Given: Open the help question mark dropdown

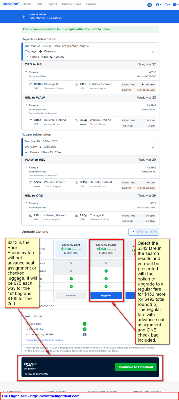Looking at the screenshot, I should coord(175,5).
